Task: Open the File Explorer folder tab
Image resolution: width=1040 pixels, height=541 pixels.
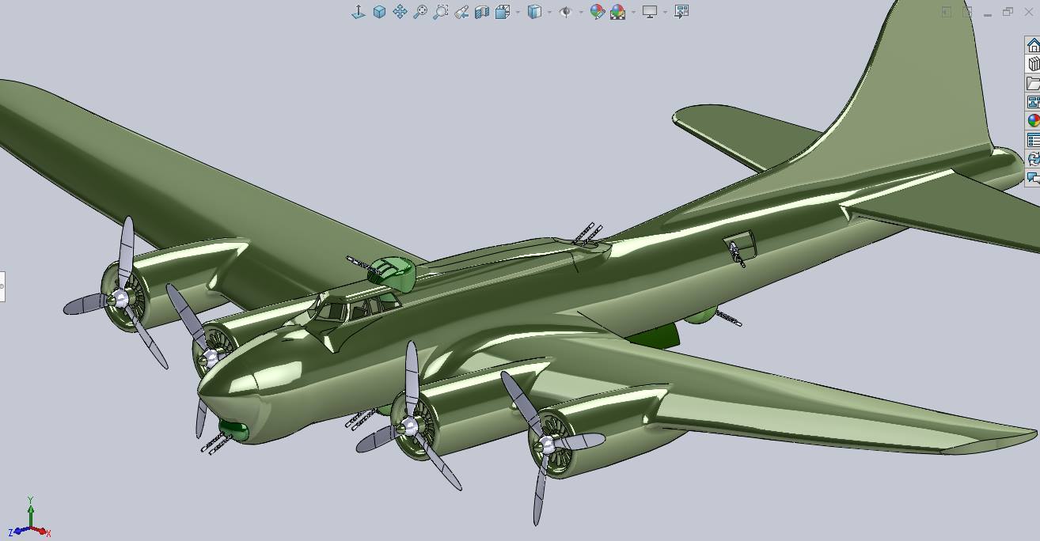Action: (1033, 83)
